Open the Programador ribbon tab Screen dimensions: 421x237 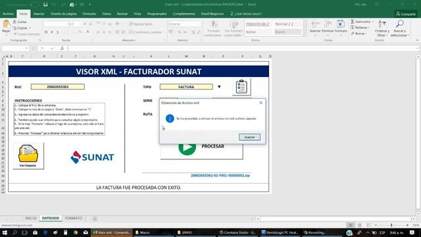157,14
